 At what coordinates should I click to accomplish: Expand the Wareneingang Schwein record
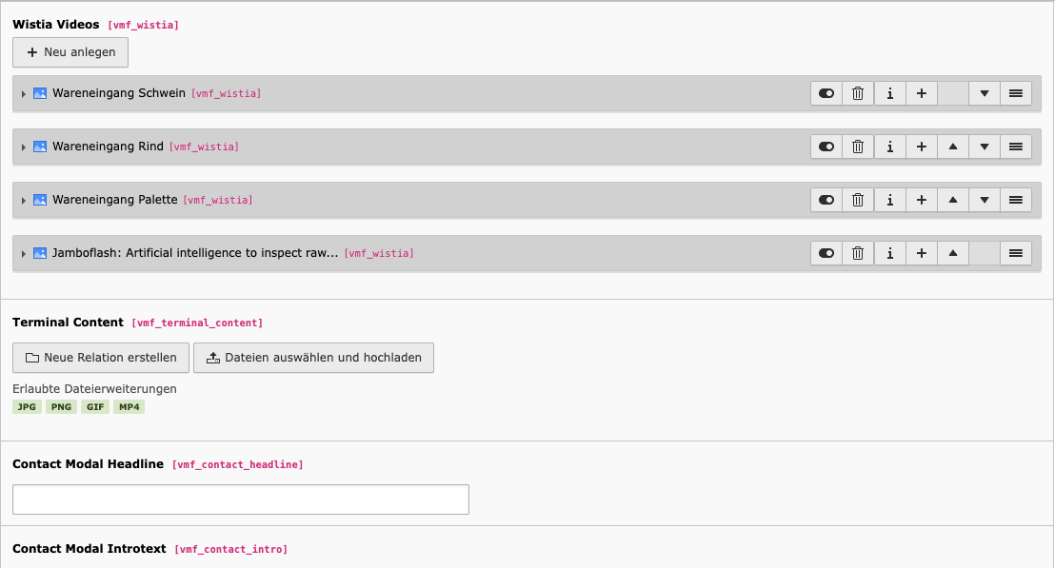click(x=24, y=94)
